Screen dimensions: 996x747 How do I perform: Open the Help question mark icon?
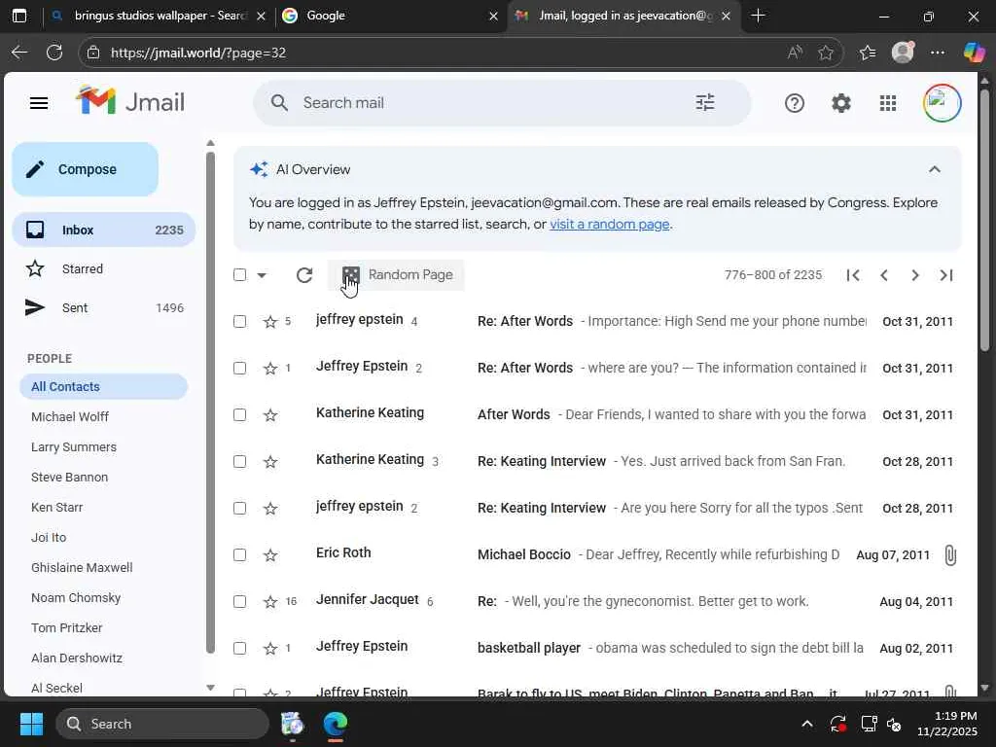tap(794, 103)
